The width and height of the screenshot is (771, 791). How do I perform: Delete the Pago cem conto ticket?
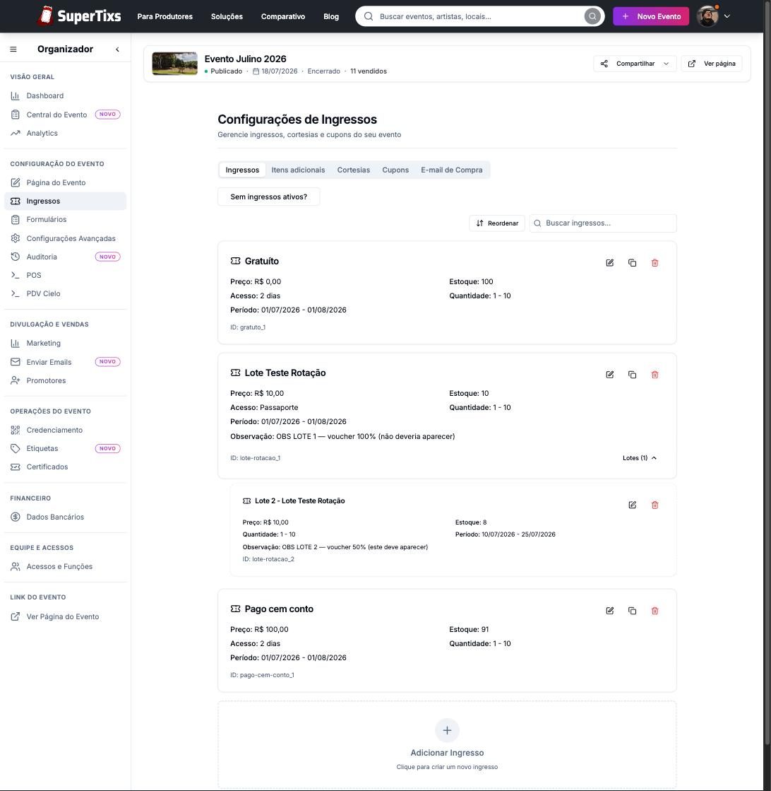[655, 611]
